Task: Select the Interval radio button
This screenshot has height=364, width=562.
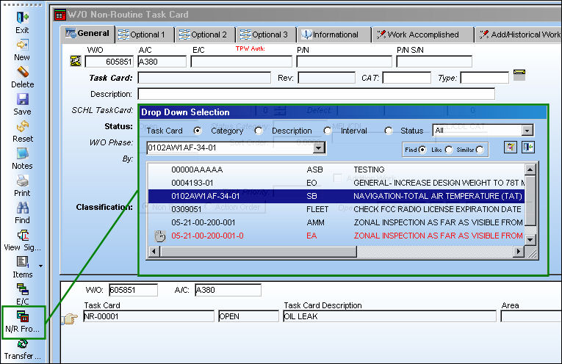Action: point(389,131)
